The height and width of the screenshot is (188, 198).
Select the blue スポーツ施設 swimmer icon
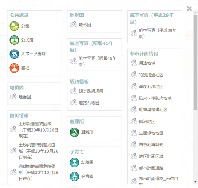[14, 54]
